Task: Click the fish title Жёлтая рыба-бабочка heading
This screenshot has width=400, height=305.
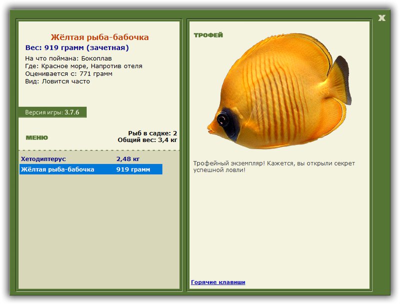Action: [x=99, y=37]
